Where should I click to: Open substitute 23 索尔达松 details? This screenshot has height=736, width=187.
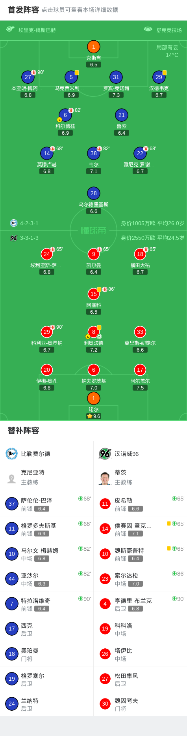pyautogui.click(x=140, y=579)
